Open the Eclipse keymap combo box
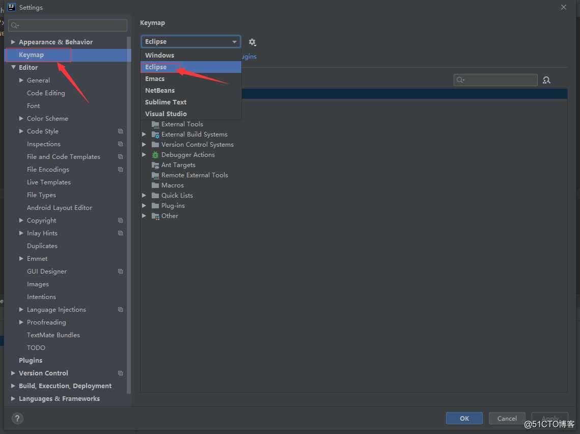This screenshot has width=580, height=434. [191, 41]
